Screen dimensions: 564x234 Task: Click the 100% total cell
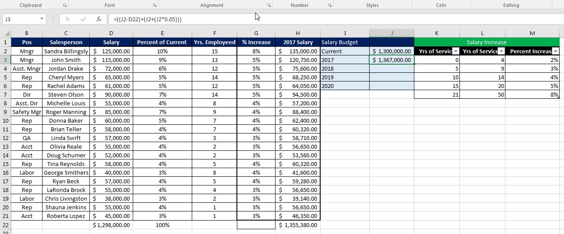point(162,225)
